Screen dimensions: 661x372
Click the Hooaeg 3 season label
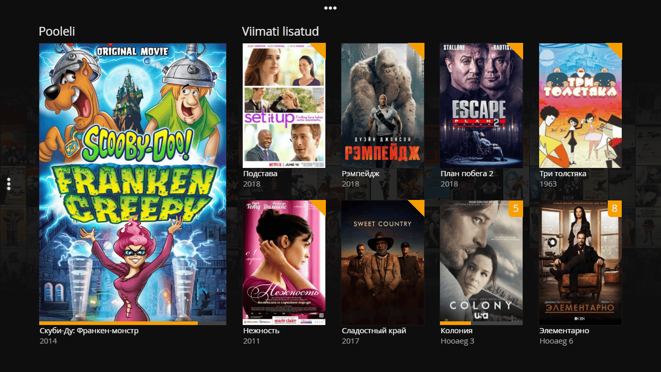(458, 341)
